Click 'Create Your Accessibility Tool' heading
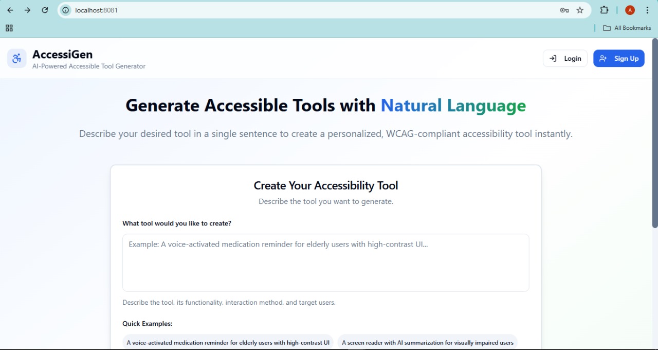This screenshot has height=350, width=658. [x=326, y=185]
